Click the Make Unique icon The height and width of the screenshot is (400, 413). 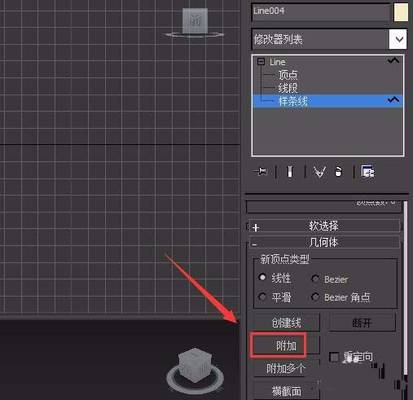point(319,172)
